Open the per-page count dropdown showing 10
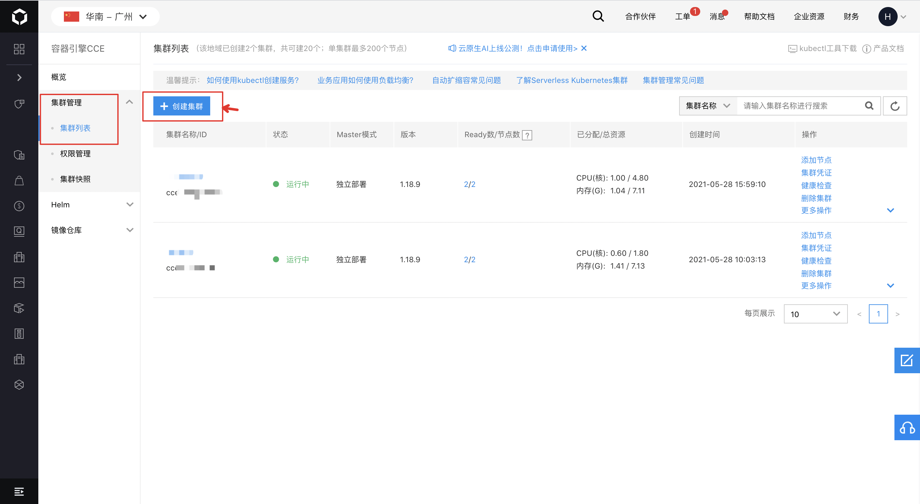 pyautogui.click(x=815, y=314)
